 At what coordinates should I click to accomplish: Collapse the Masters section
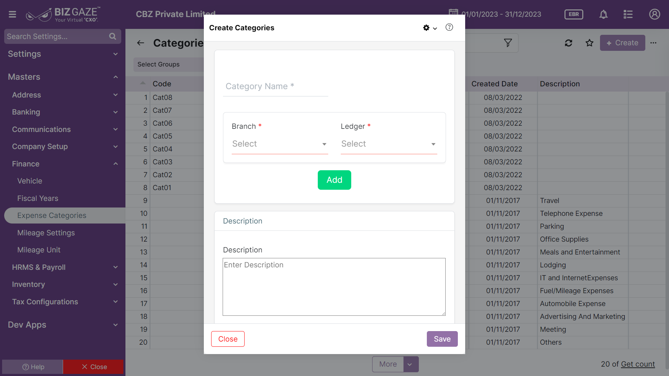(x=116, y=77)
